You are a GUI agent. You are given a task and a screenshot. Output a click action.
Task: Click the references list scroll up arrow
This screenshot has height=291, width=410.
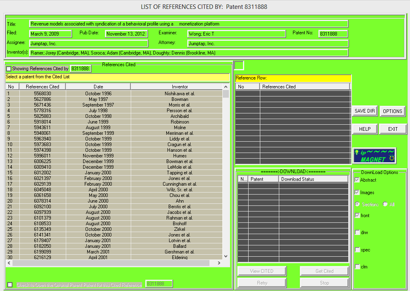[x=226, y=87]
